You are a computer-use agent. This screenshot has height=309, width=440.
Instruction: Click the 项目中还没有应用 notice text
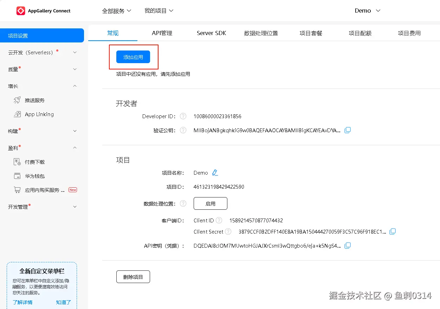[x=153, y=74]
